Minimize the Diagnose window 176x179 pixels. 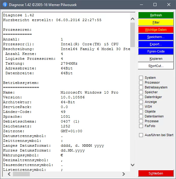(141, 5)
